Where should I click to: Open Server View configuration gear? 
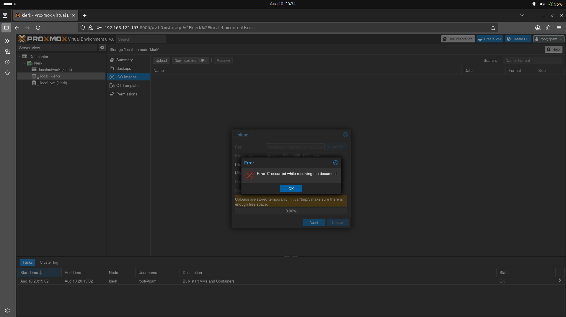pos(102,47)
